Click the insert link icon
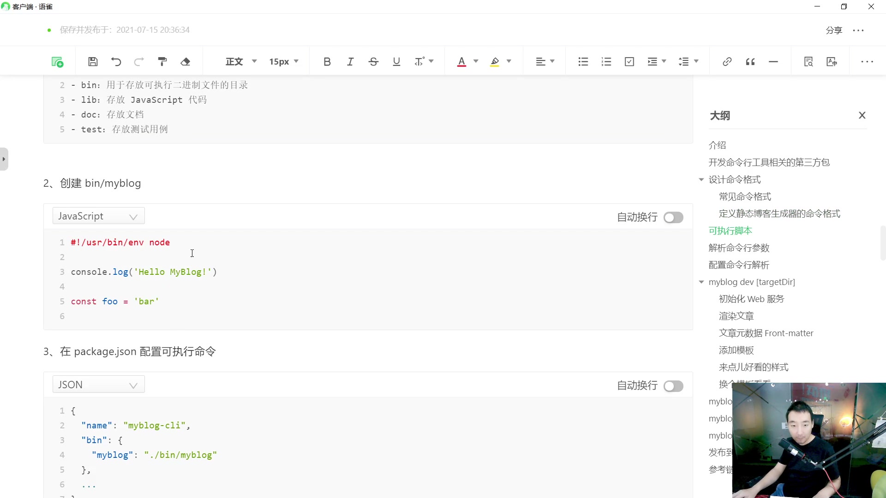886x498 pixels. point(728,61)
